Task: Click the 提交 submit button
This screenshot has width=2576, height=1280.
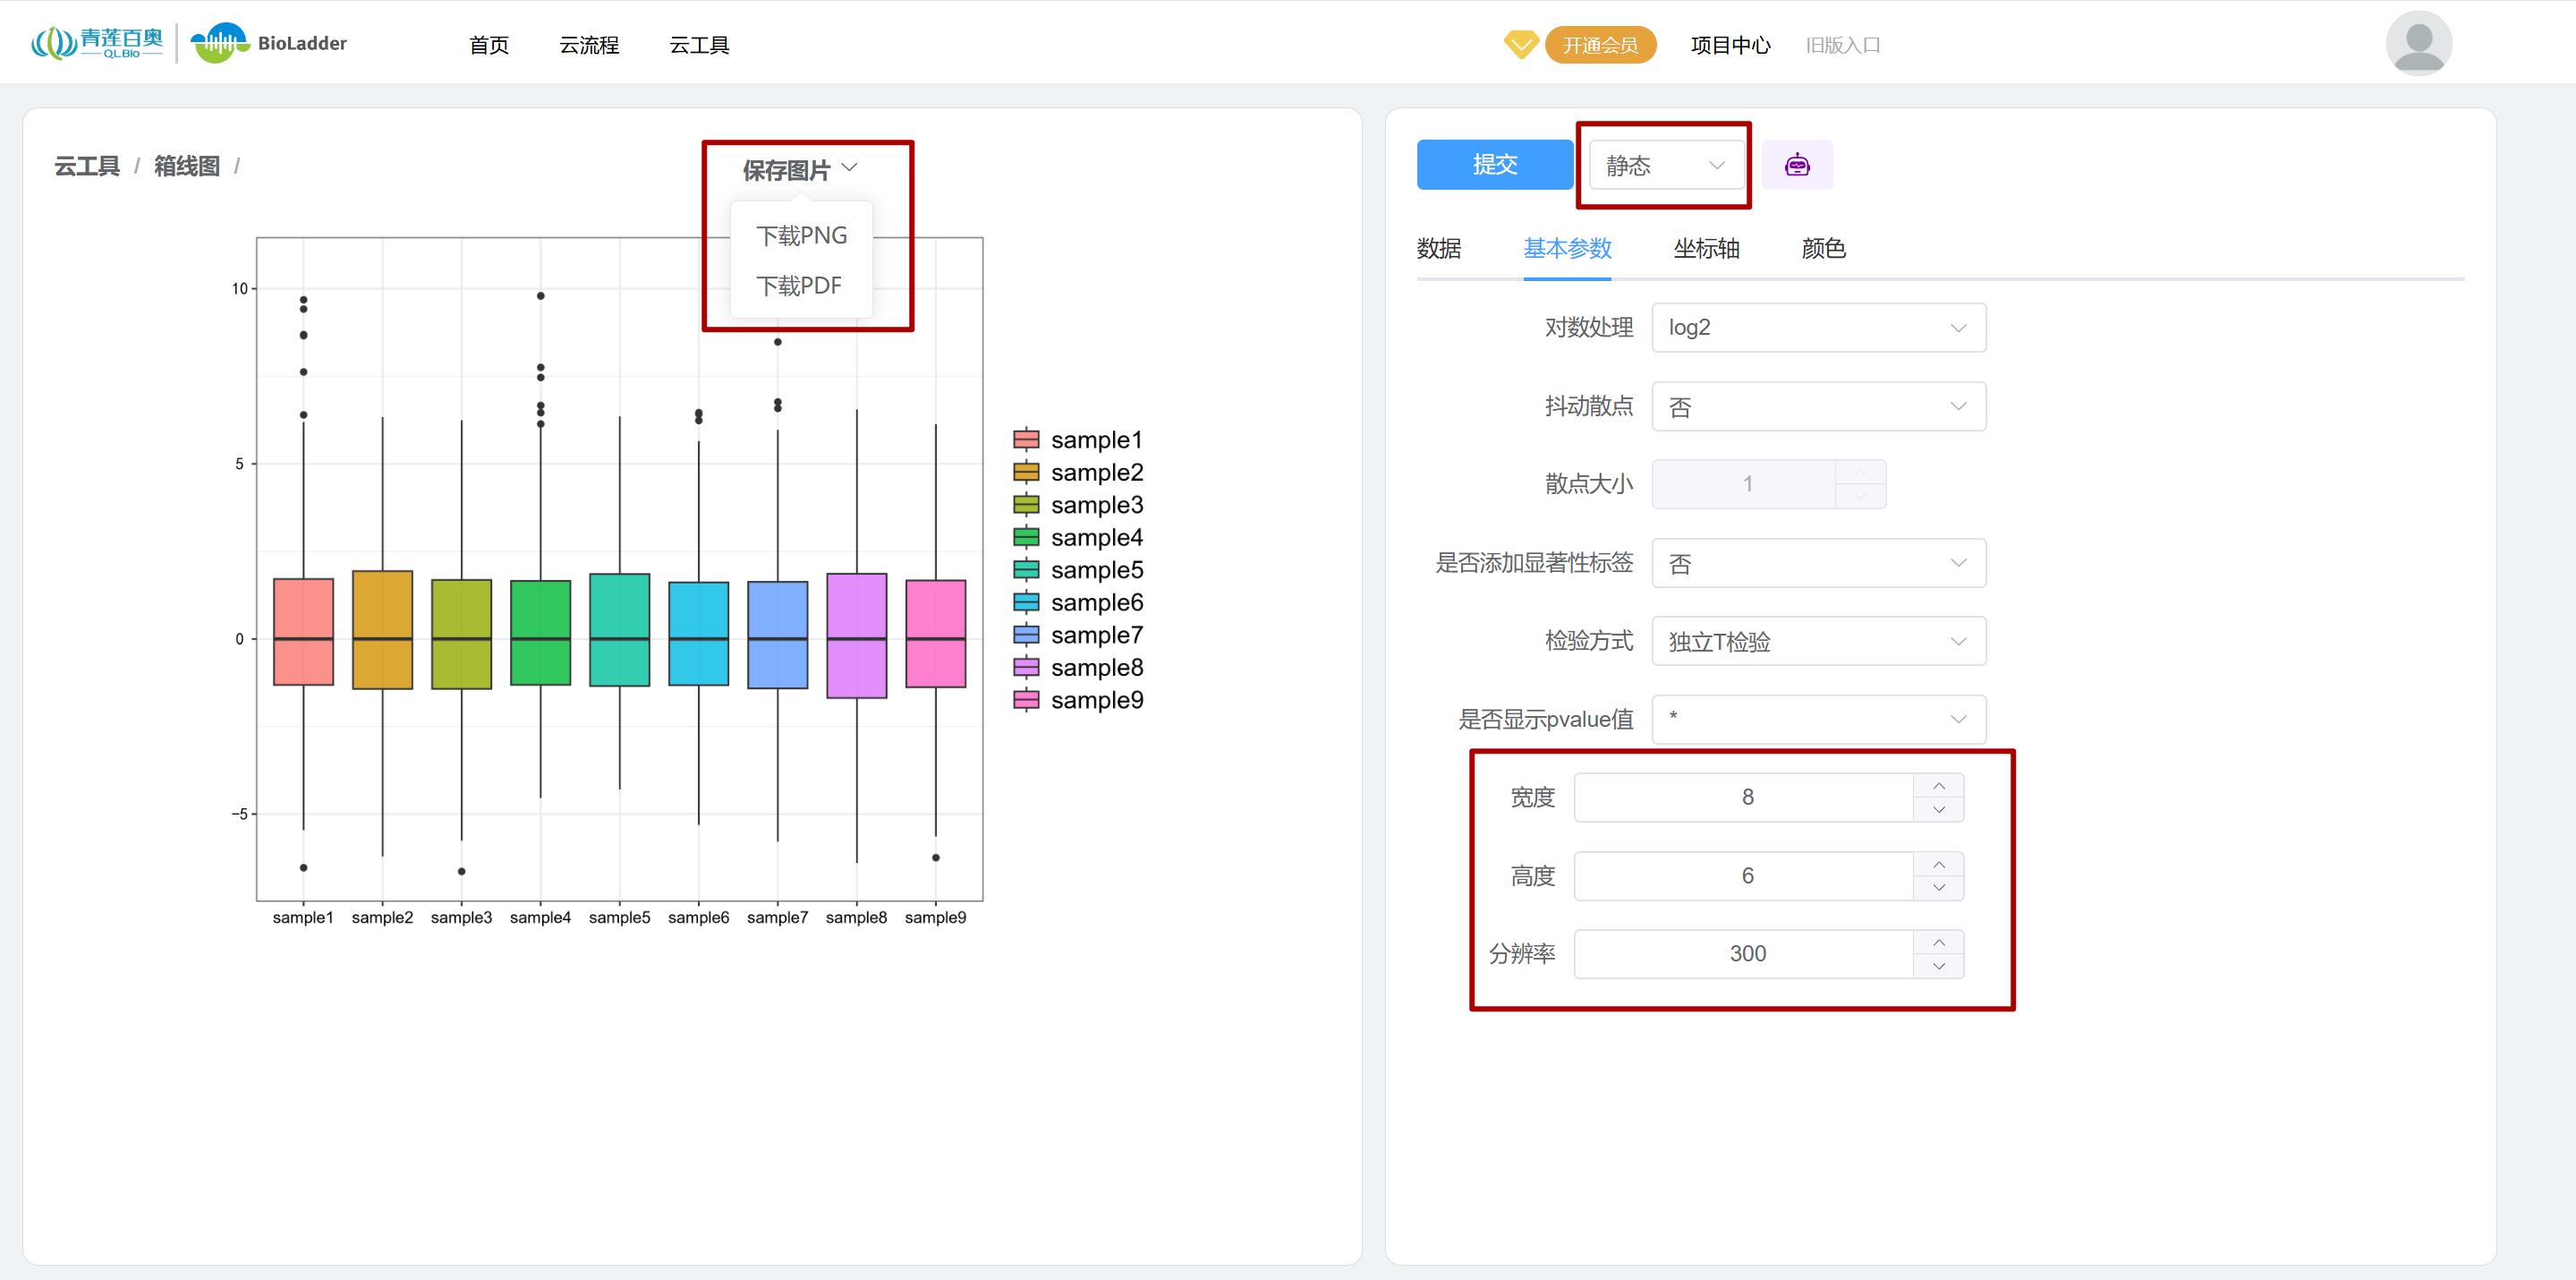Action: tap(1494, 165)
